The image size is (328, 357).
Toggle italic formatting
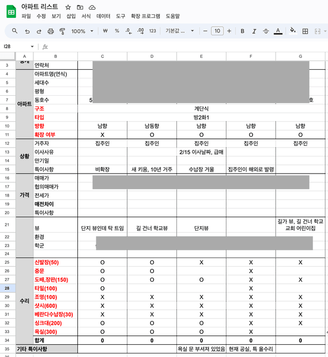coord(254,31)
